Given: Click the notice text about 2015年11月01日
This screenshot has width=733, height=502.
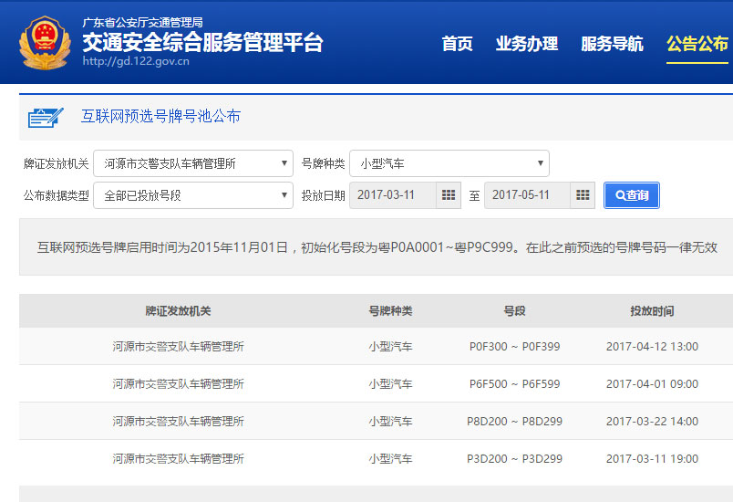Looking at the screenshot, I should pos(377,247).
